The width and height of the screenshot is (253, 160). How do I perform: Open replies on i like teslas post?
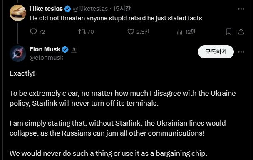click(33, 32)
